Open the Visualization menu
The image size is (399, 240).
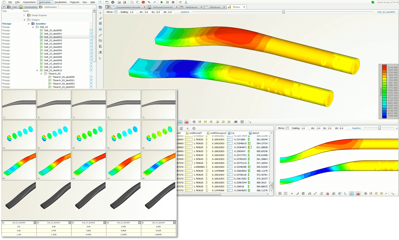60,2
